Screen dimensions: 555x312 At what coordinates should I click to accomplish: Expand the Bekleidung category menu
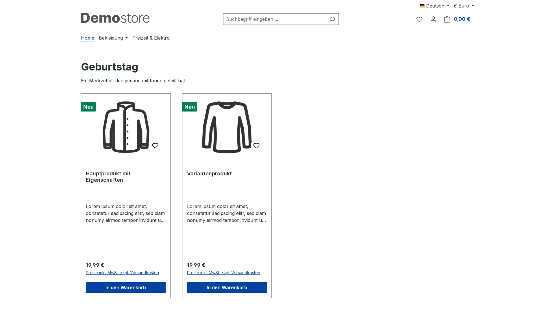point(113,38)
